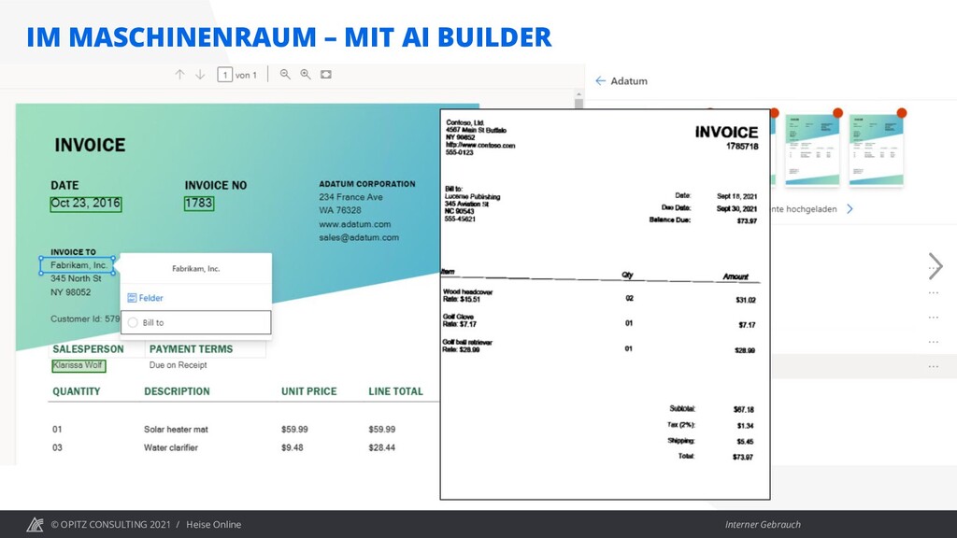Select the tagged invoice number 1783
The width and height of the screenshot is (957, 538).
coord(199,203)
